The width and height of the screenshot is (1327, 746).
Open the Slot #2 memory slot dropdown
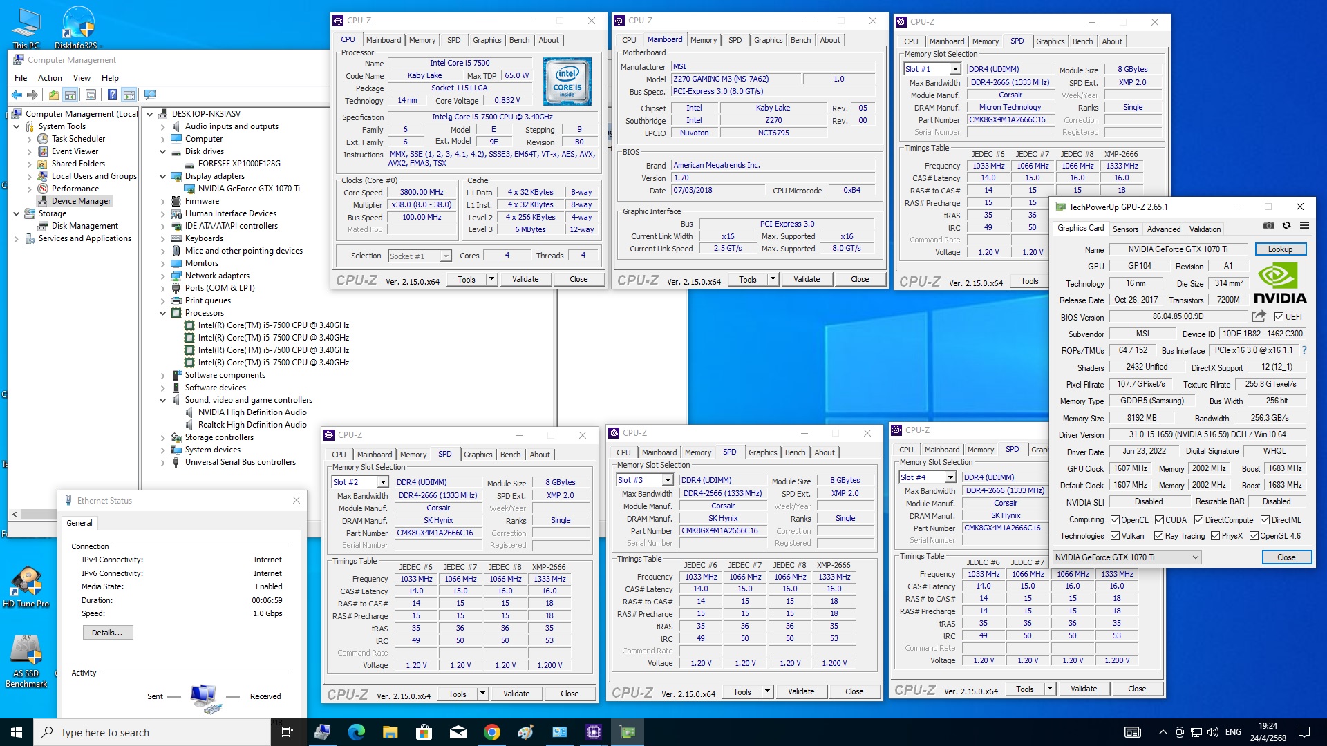[x=383, y=482]
